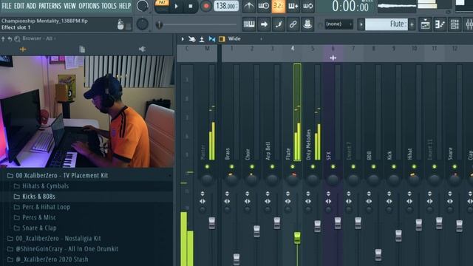This screenshot has height=266, width=473.
Task: Mute the Brass mixer track
Action: pyautogui.click(x=231, y=166)
